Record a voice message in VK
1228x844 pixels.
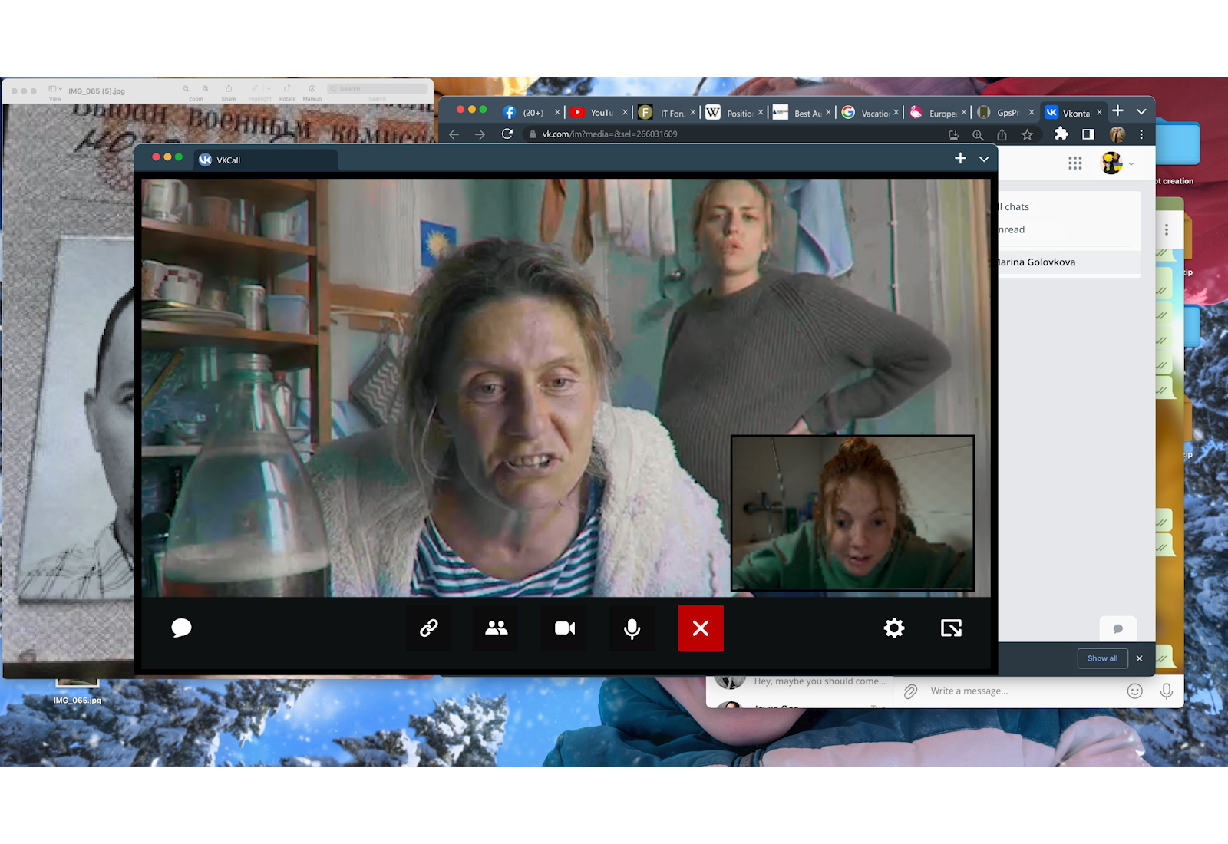tap(1166, 691)
